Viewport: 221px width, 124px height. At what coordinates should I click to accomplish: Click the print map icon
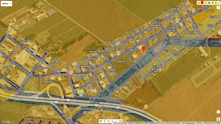[x=209, y=3]
